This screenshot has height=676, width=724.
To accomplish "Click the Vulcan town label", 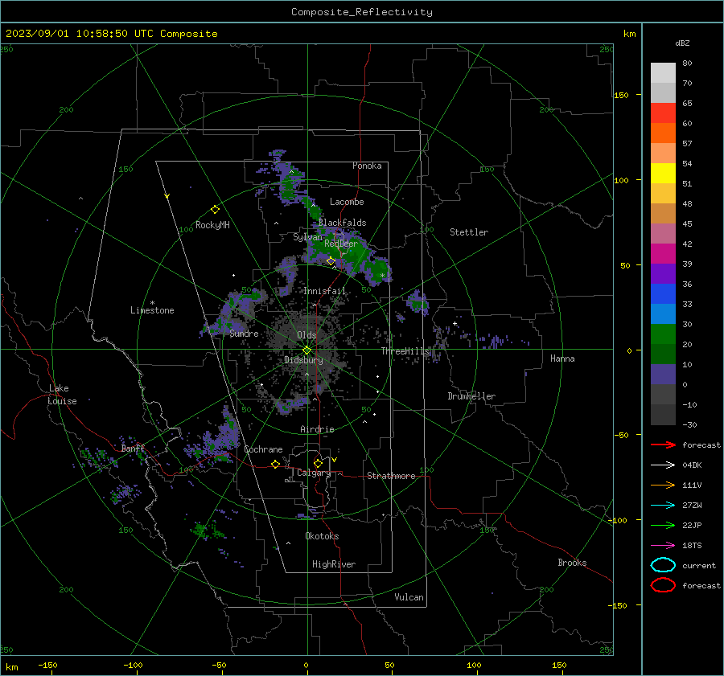I will point(409,597).
